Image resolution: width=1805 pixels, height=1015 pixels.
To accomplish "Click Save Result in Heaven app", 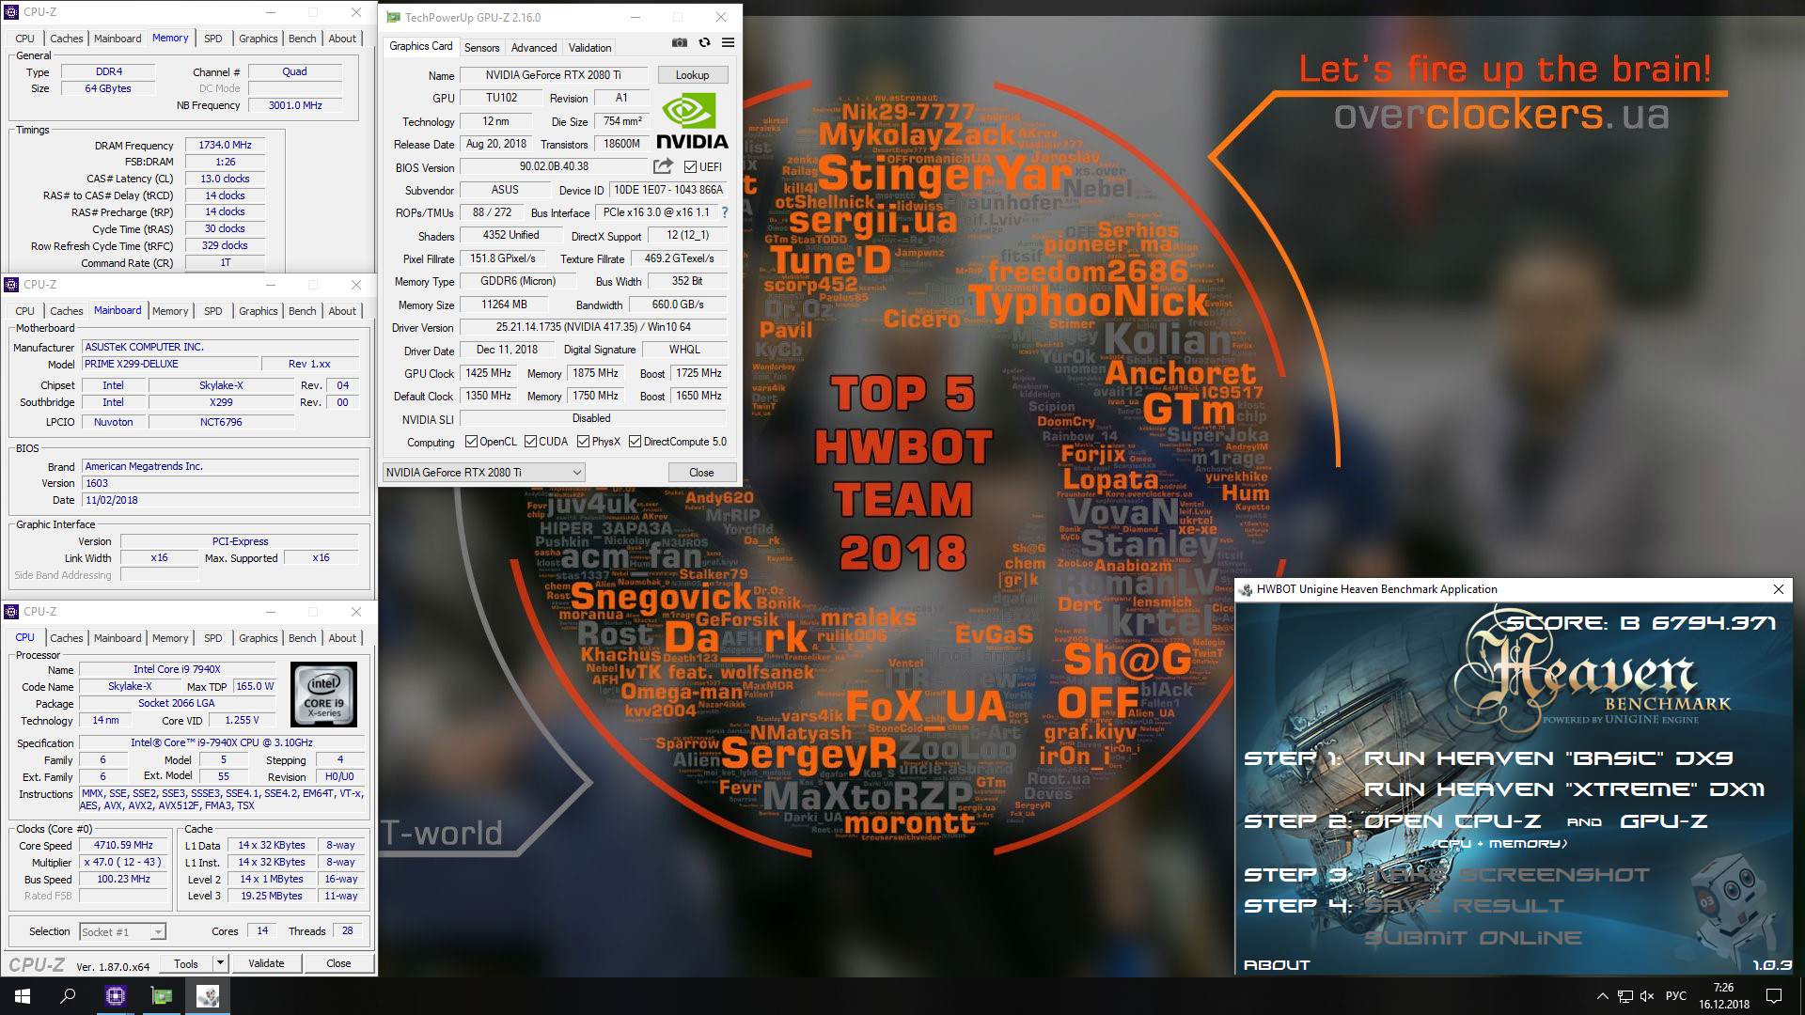I will [1464, 906].
